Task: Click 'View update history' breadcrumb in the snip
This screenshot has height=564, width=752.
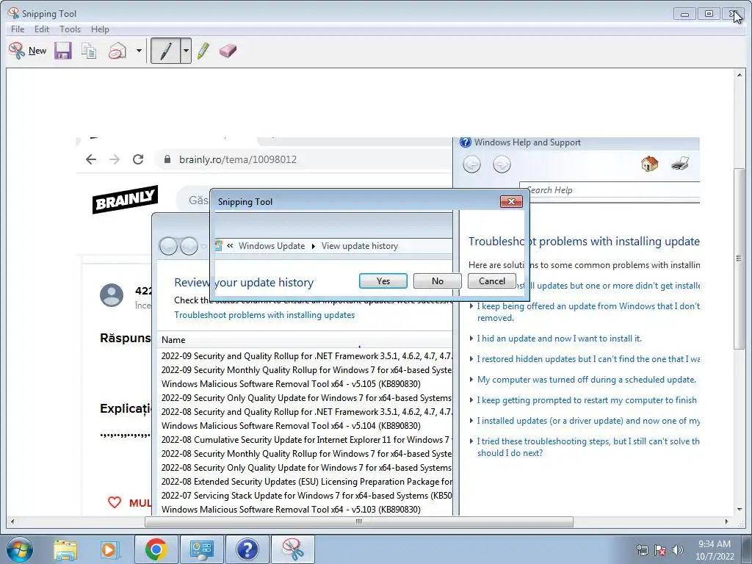Action: 360,245
